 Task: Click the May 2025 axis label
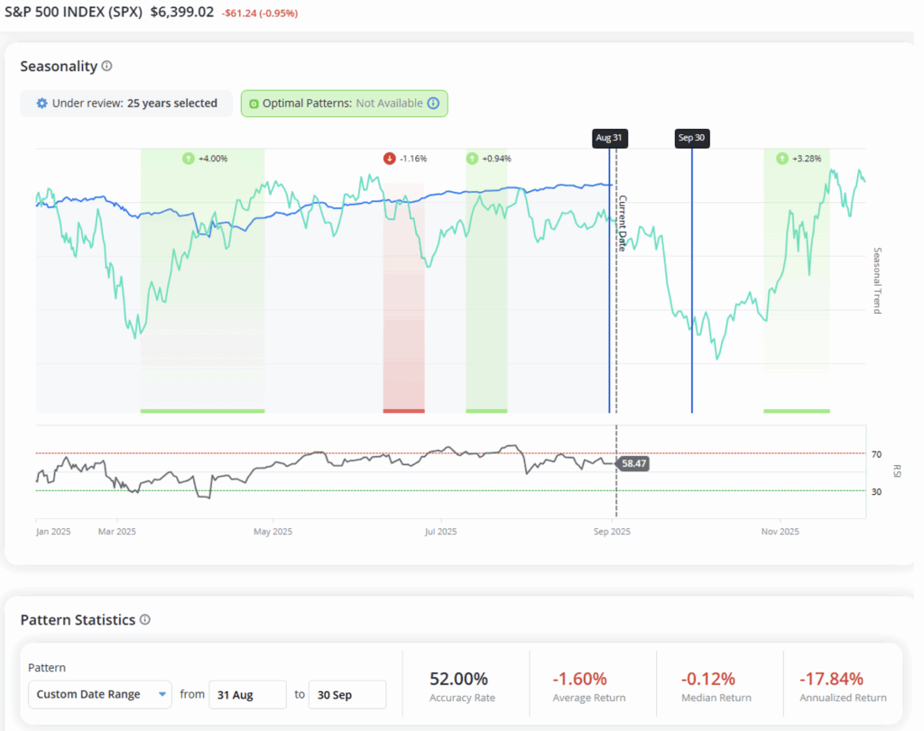[273, 532]
